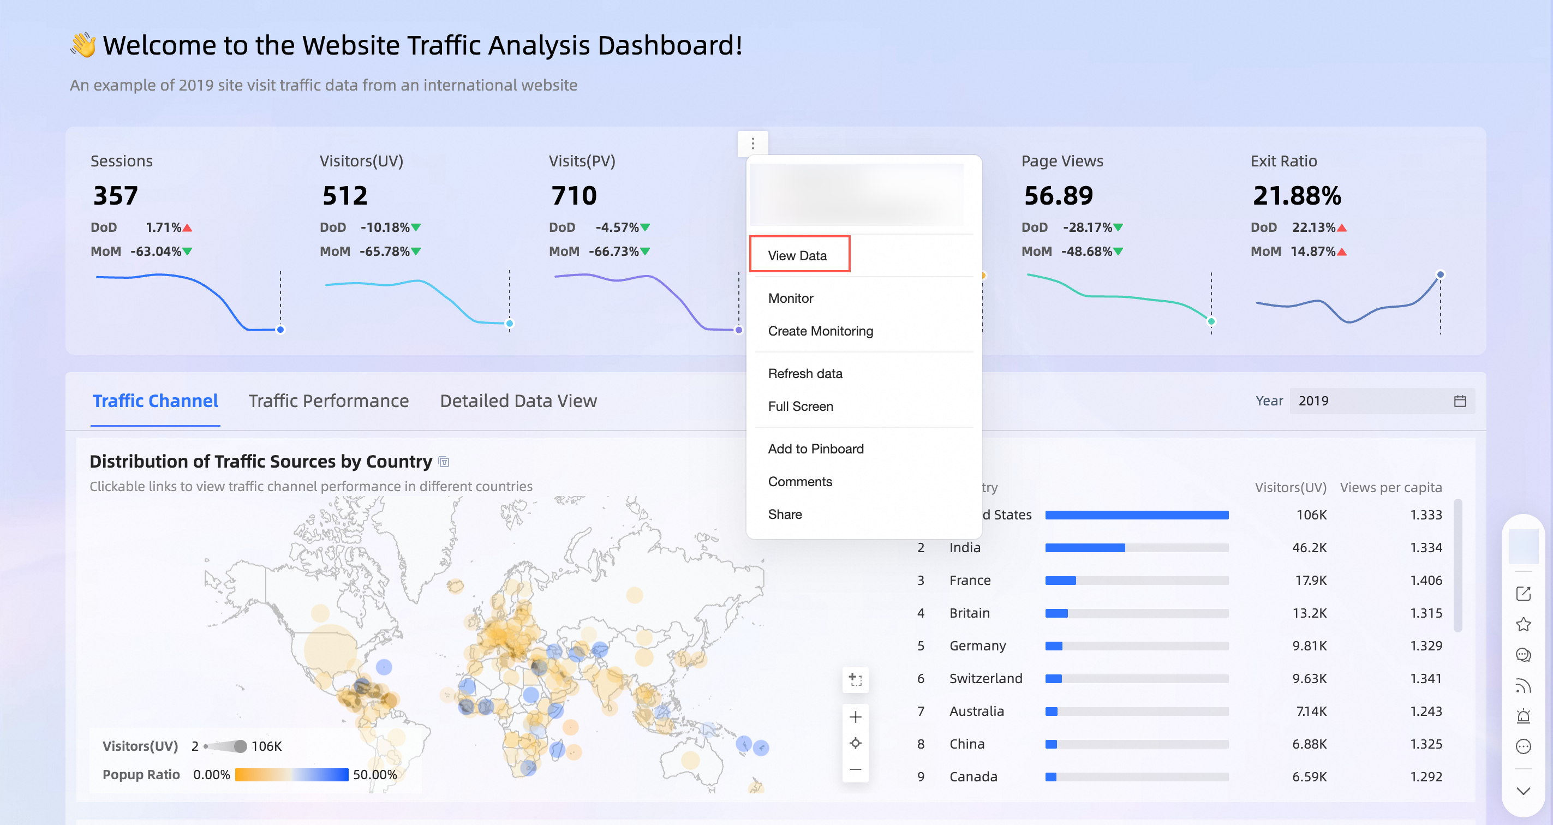This screenshot has height=825, width=1553.
Task: Click filter icon beside Distribution chart title
Action: click(444, 462)
